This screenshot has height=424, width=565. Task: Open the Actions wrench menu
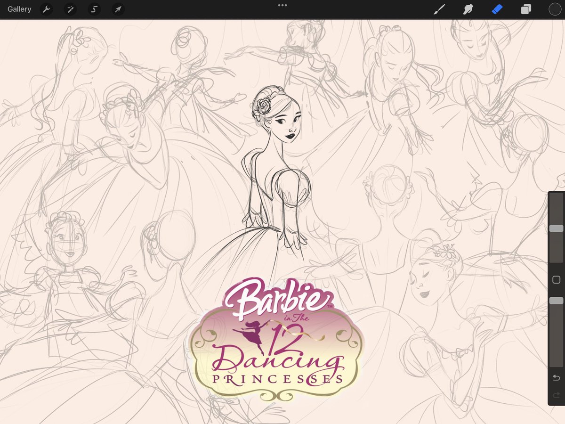pyautogui.click(x=46, y=9)
